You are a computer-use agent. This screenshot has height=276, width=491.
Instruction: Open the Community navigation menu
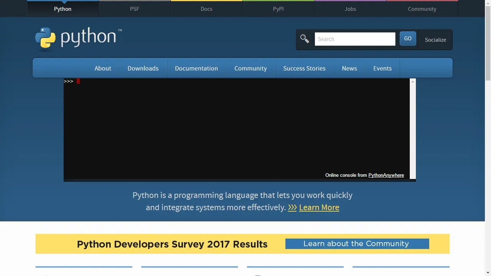[x=250, y=68]
